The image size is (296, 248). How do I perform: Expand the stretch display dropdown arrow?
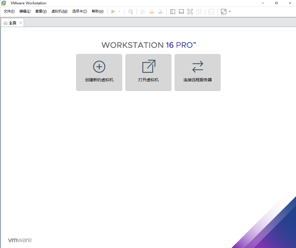pos(230,12)
